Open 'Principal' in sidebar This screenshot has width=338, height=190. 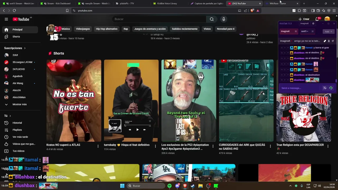[20, 30]
